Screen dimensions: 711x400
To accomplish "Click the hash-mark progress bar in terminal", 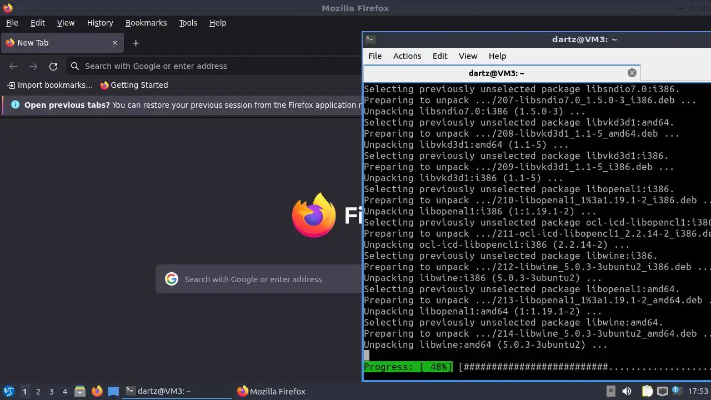I will (584, 367).
